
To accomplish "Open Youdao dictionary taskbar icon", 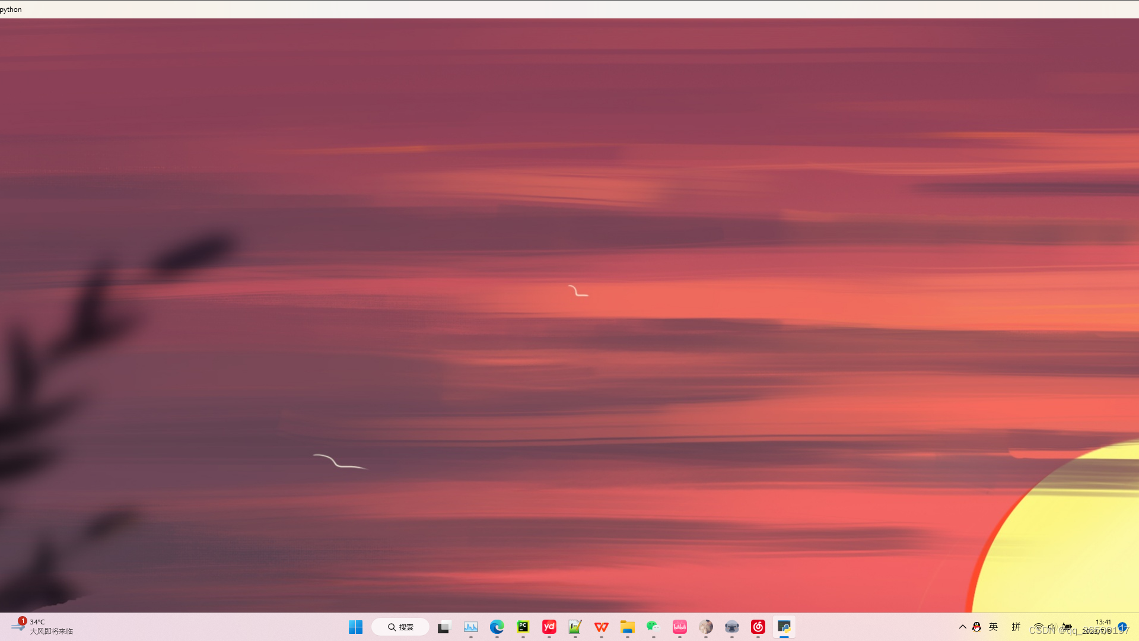I will pyautogui.click(x=549, y=627).
